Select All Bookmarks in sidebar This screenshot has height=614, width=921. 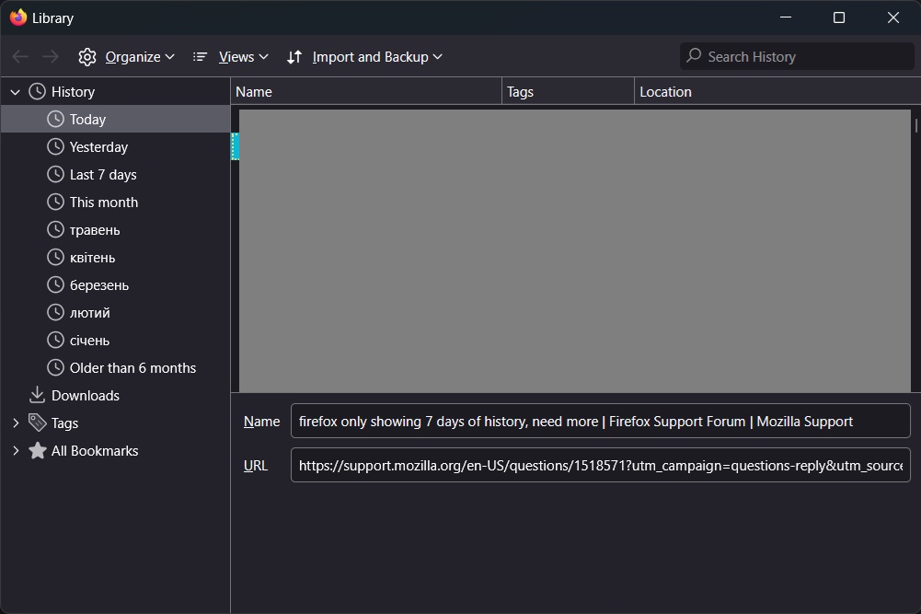pos(116,451)
